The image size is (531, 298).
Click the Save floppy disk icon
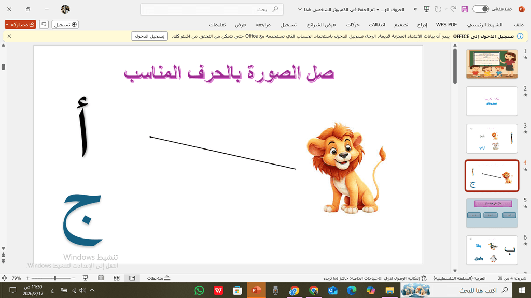pyautogui.click(x=464, y=9)
